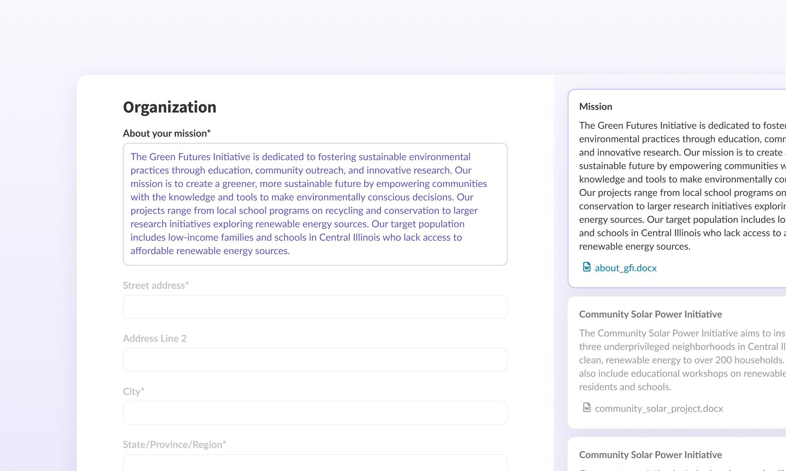Click the Organization page heading
The height and width of the screenshot is (471, 786).
[169, 107]
